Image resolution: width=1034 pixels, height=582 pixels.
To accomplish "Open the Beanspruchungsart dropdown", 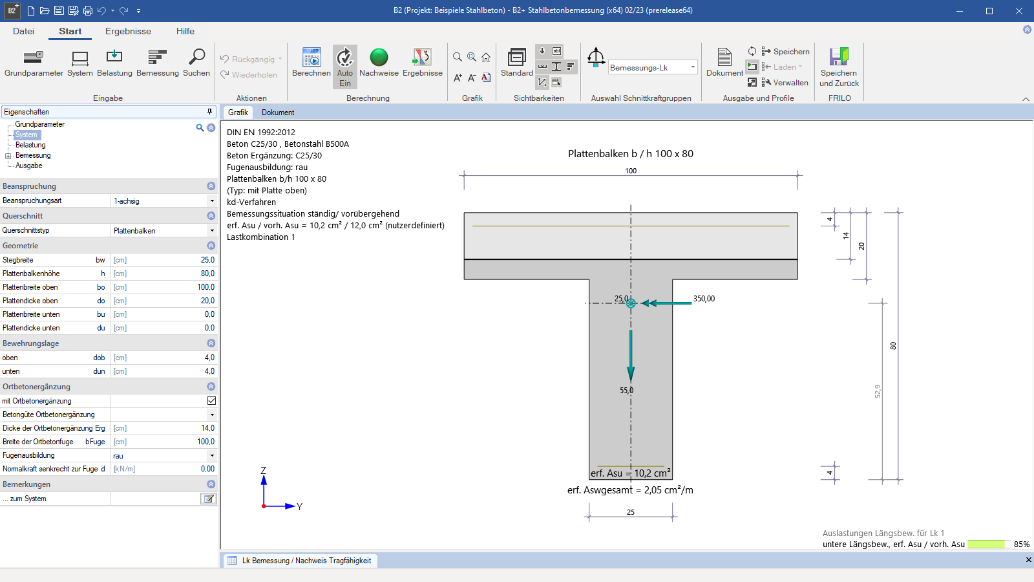I will point(212,201).
